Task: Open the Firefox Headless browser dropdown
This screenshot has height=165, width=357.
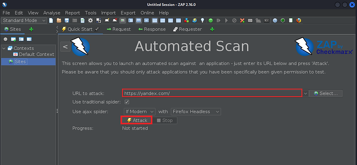Action: [x=196, y=112]
